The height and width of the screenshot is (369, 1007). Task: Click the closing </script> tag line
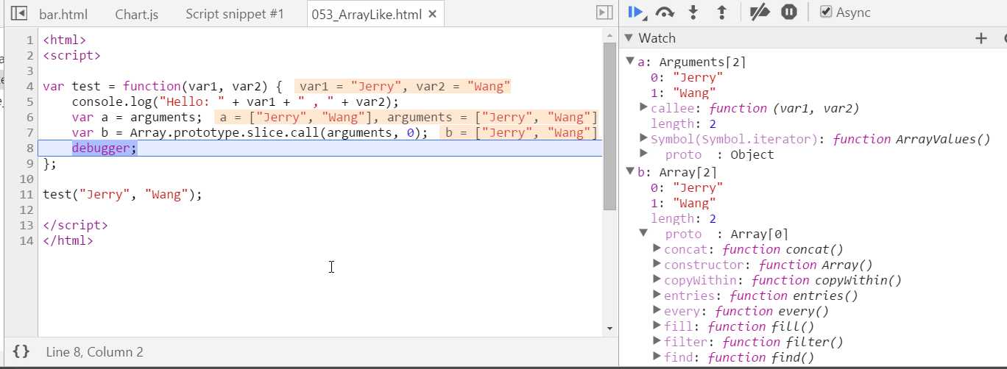(75, 225)
